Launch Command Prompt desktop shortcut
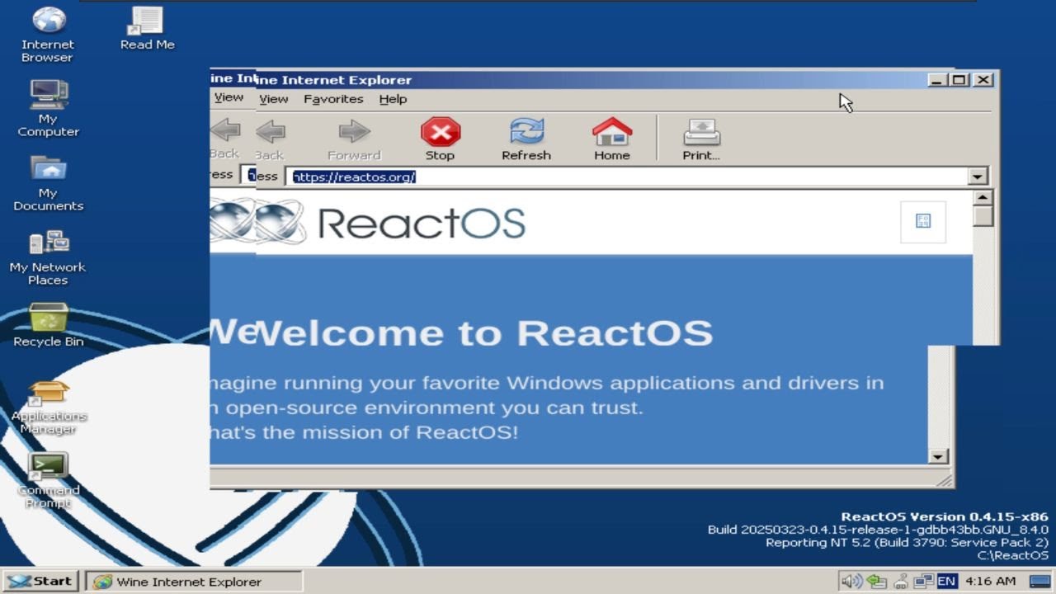The height and width of the screenshot is (594, 1056). click(x=48, y=481)
